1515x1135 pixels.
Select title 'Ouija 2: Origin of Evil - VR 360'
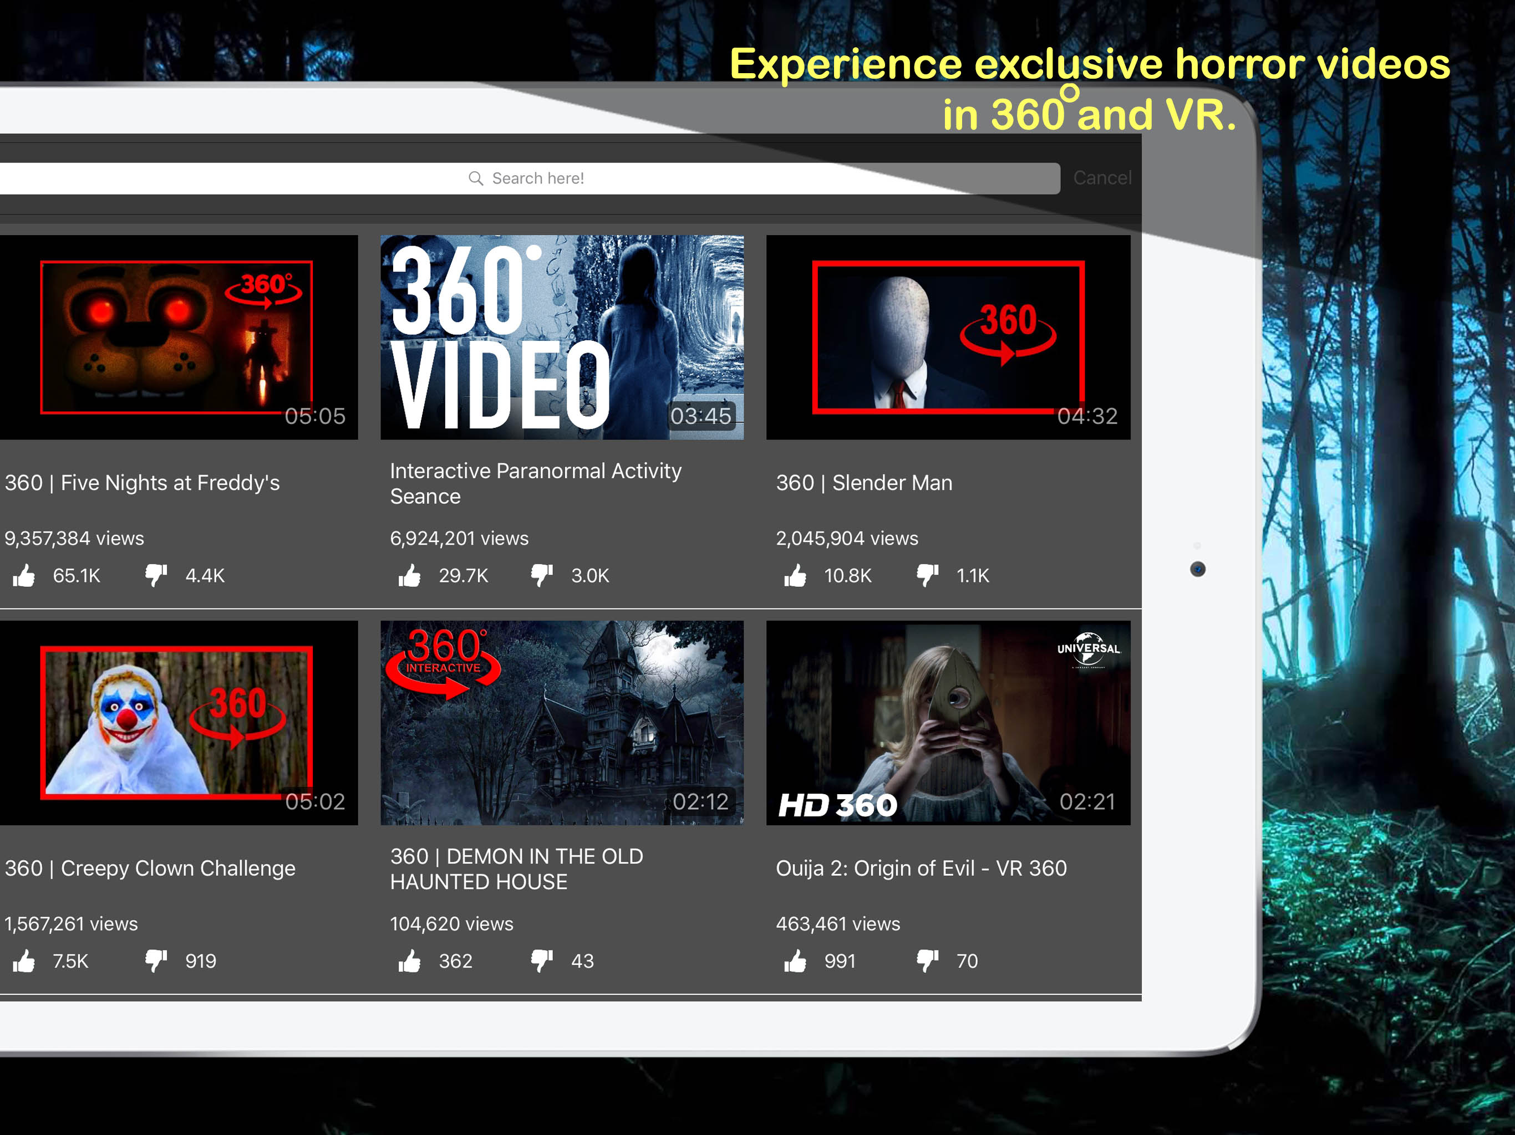click(921, 868)
